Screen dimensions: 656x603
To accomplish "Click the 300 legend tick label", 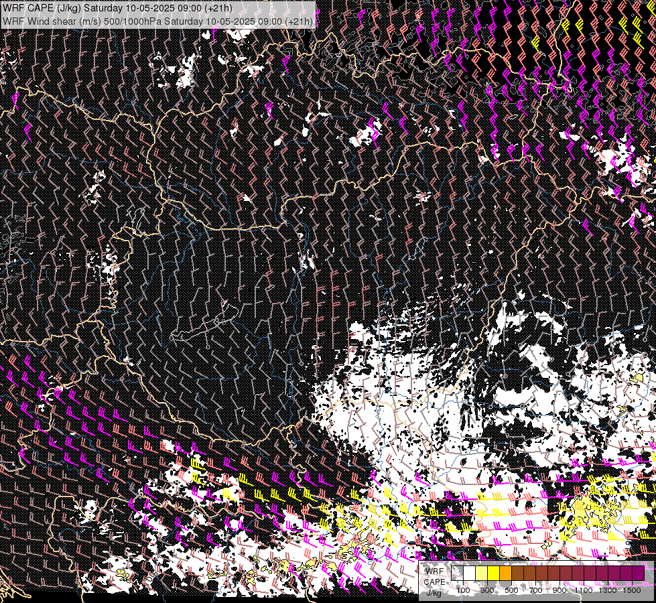I will pos(487,590).
